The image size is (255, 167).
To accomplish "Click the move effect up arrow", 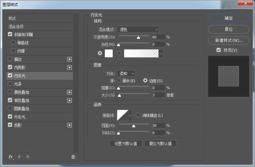I will click(19, 157).
